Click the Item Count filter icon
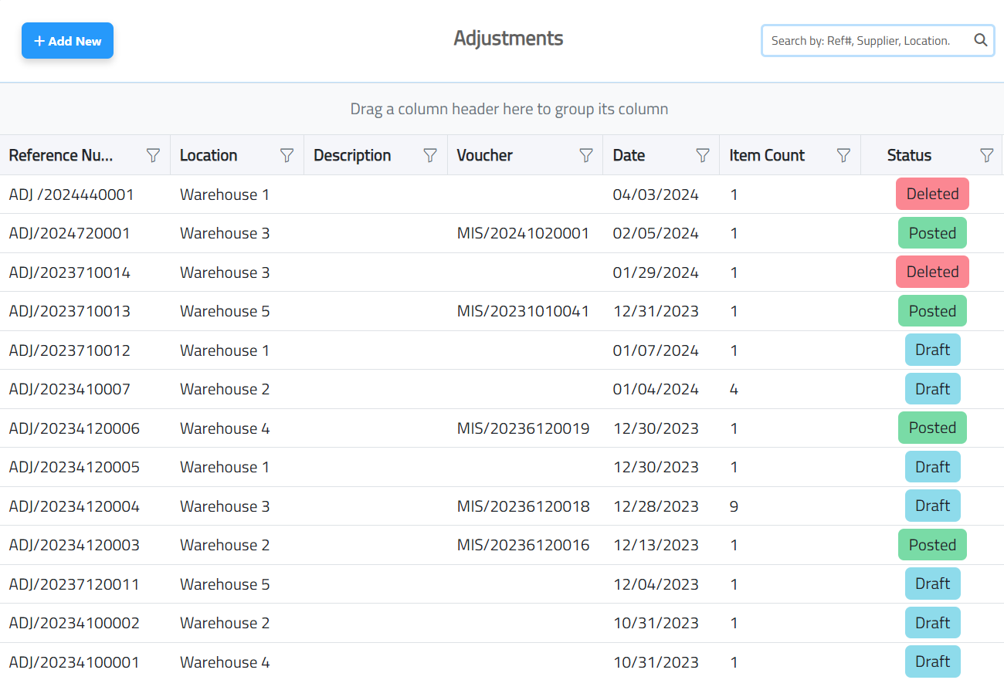 point(843,156)
